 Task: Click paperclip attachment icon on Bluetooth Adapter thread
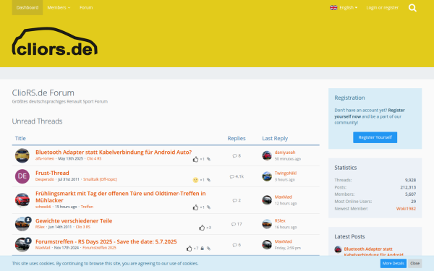[x=209, y=159]
